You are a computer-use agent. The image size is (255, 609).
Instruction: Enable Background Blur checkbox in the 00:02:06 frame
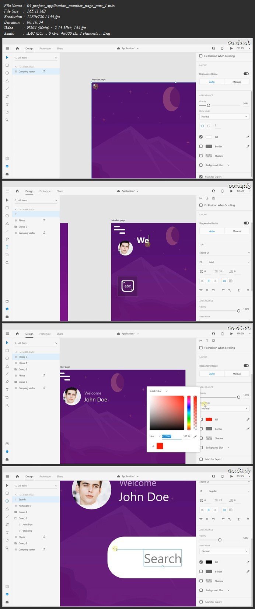[x=201, y=165]
